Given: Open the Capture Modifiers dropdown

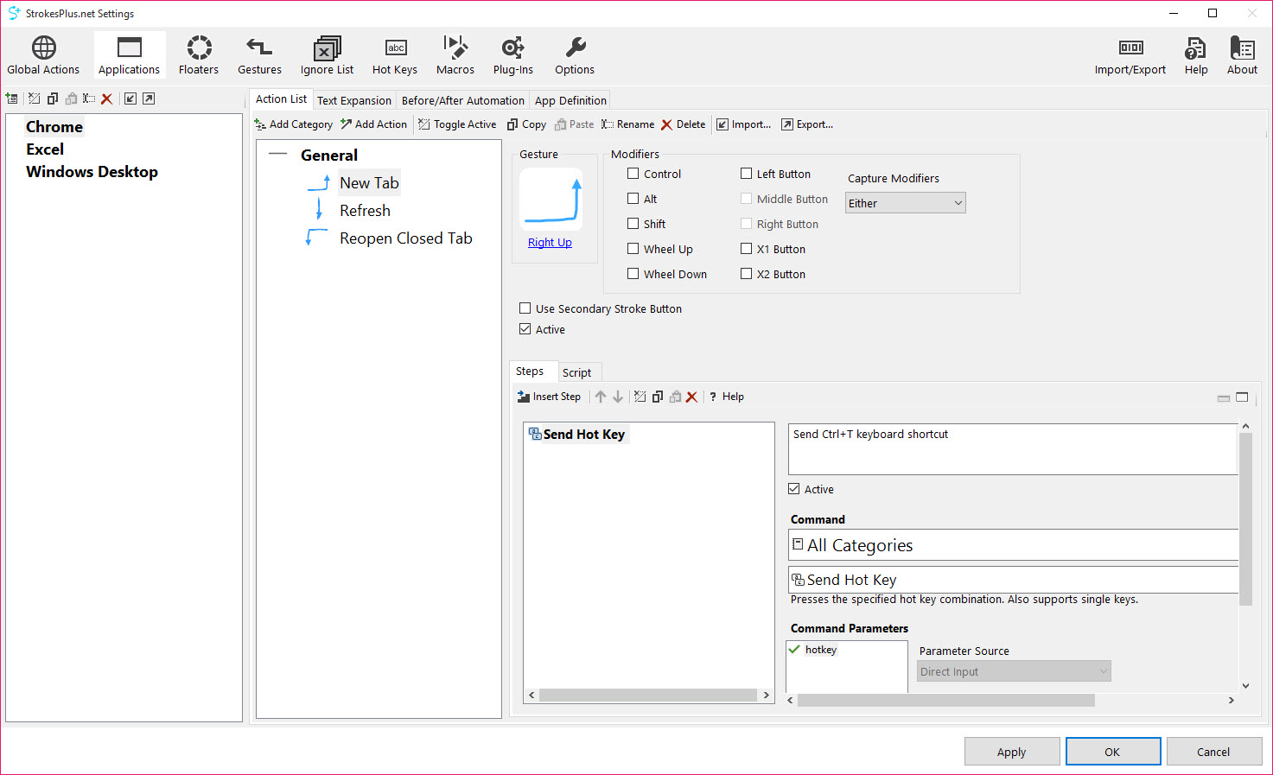Looking at the screenshot, I should coord(905,203).
